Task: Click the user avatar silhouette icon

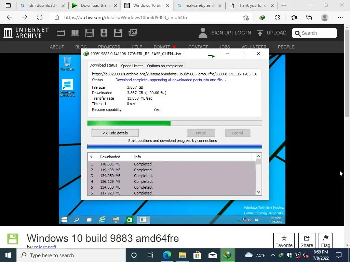Action: point(203,33)
